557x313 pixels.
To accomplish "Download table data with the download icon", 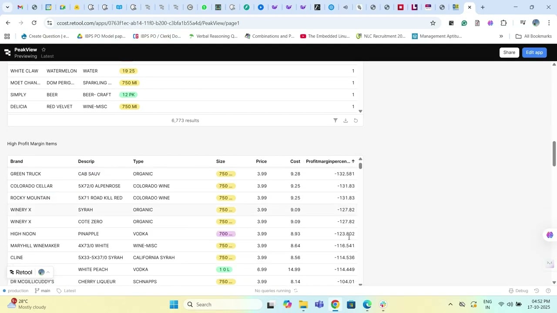I will click(x=346, y=120).
